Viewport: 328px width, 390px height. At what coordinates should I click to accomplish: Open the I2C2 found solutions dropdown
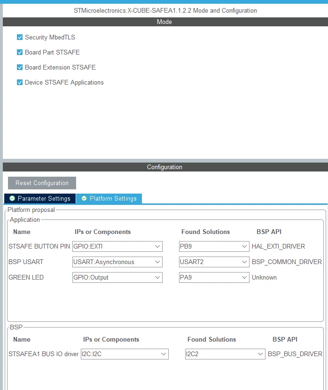tap(225, 354)
